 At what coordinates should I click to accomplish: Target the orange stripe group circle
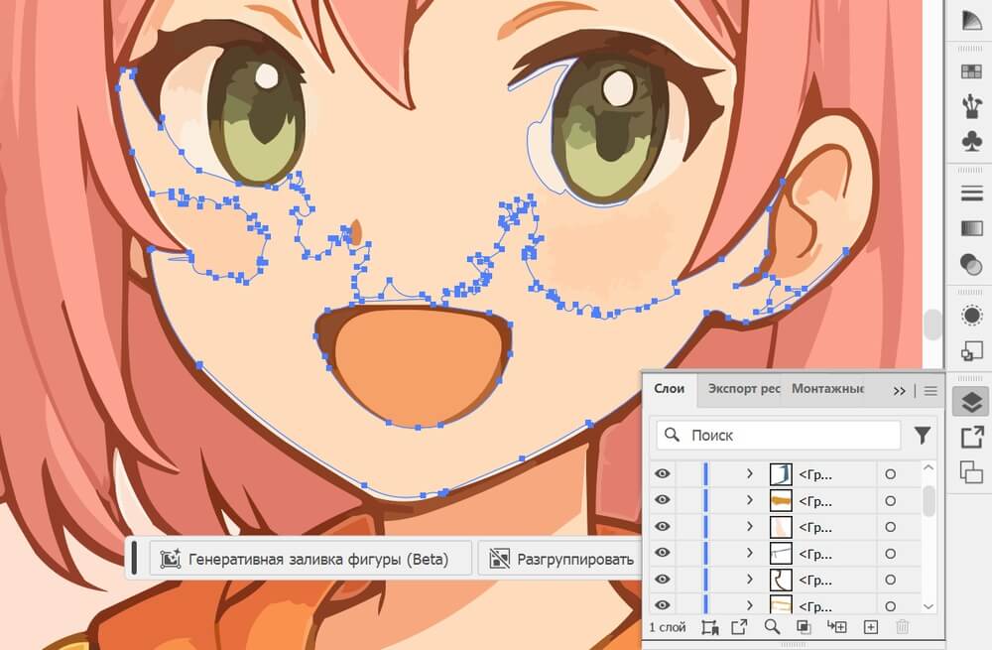pyautogui.click(x=890, y=500)
